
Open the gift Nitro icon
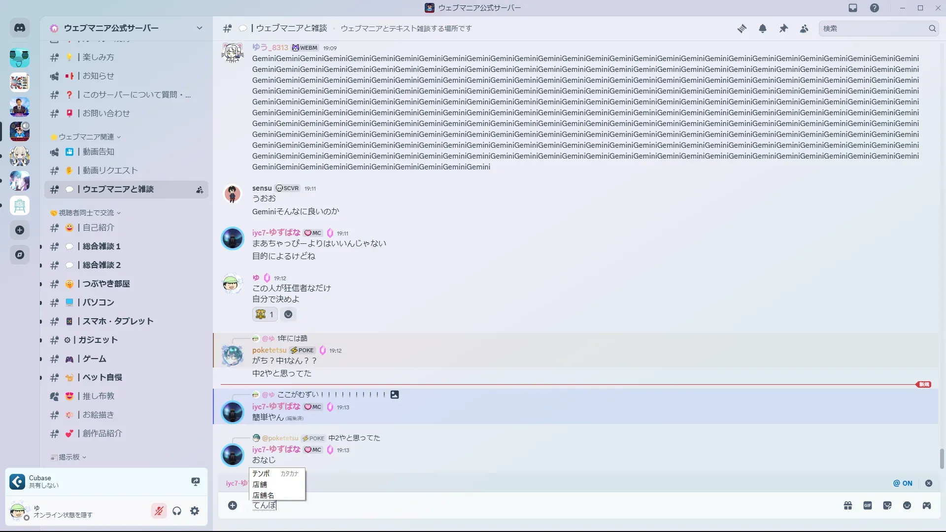coord(848,505)
